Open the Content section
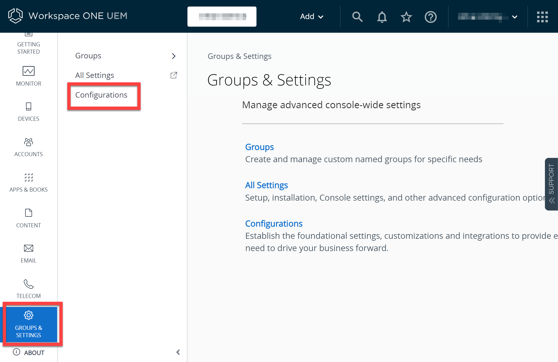Screen dimensions: 558x362 tap(29, 218)
